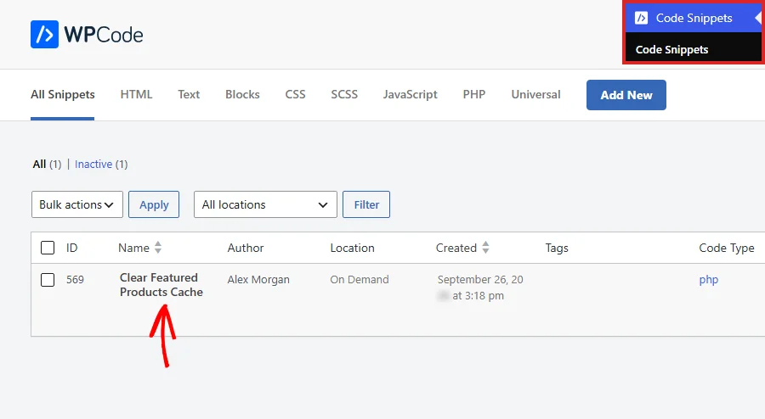This screenshot has height=419, width=765.
Task: Click the Created column header
Action: (456, 248)
